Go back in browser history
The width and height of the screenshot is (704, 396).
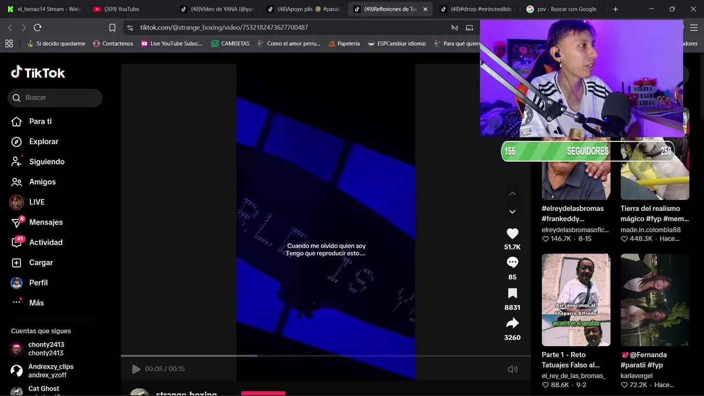(x=10, y=28)
